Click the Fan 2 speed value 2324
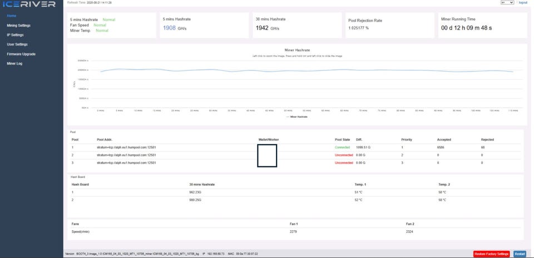 pos(409,231)
